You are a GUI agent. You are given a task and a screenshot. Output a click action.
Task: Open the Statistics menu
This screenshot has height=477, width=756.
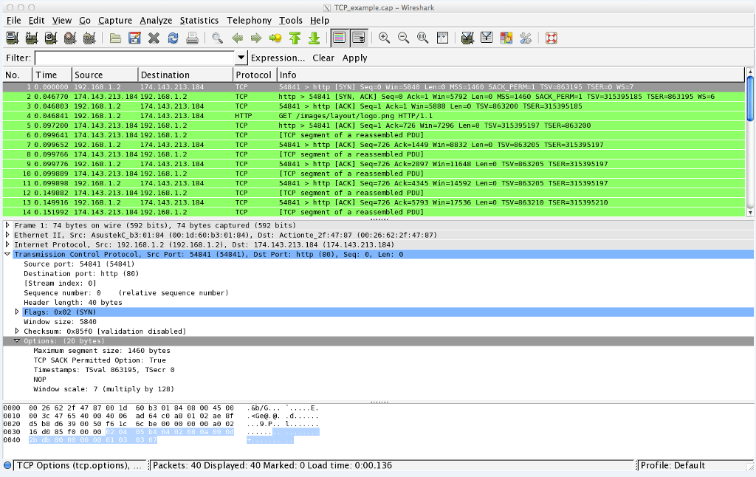tap(199, 21)
